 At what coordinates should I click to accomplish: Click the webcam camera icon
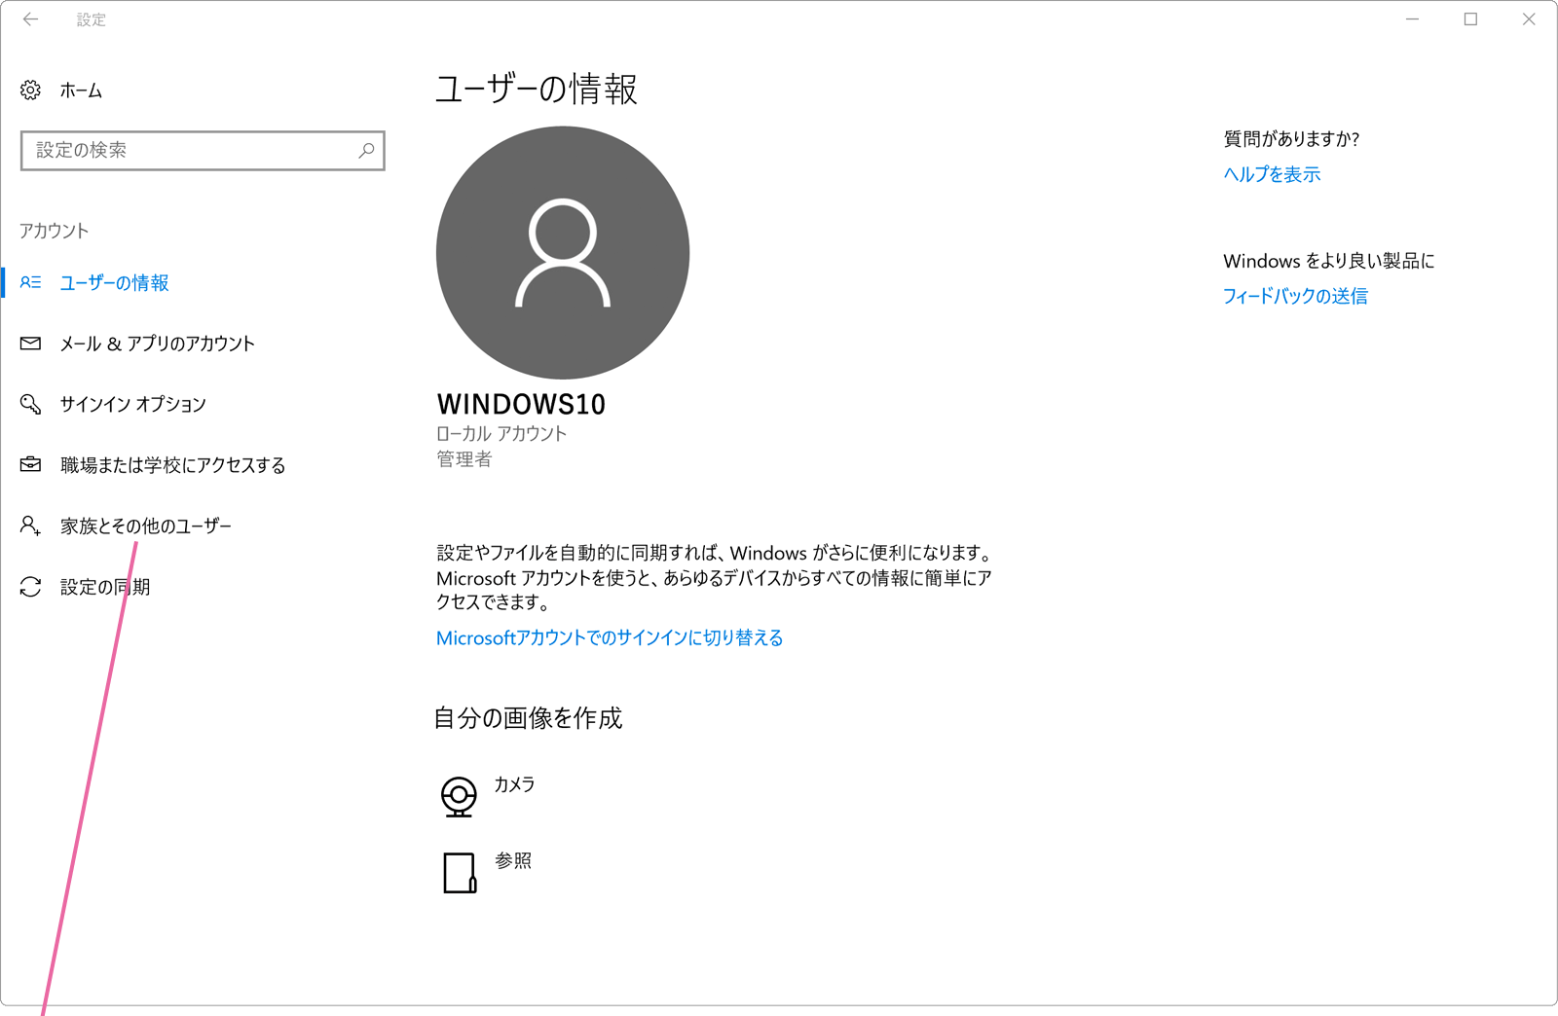pos(459,796)
